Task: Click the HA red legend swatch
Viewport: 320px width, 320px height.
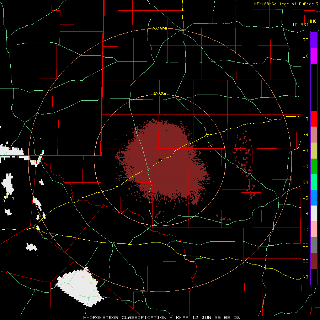Action: [x=314, y=119]
